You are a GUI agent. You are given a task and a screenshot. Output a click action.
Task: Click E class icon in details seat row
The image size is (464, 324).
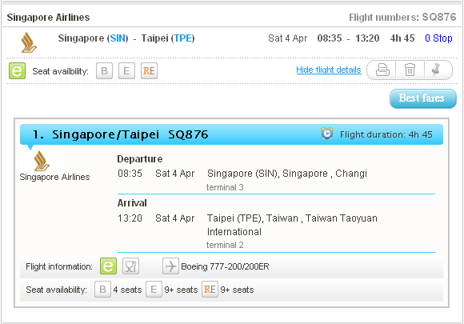tap(154, 289)
